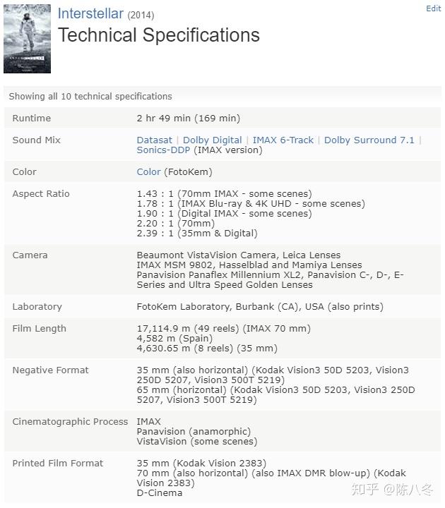This screenshot has height=508, width=445.
Task: Click the Edit link at top right
Action: (433, 8)
